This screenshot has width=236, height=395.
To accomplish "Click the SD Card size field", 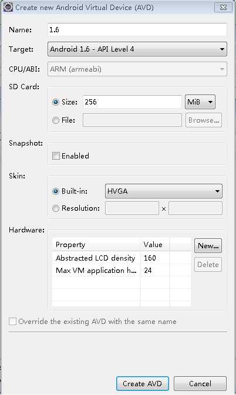I will pos(132,102).
